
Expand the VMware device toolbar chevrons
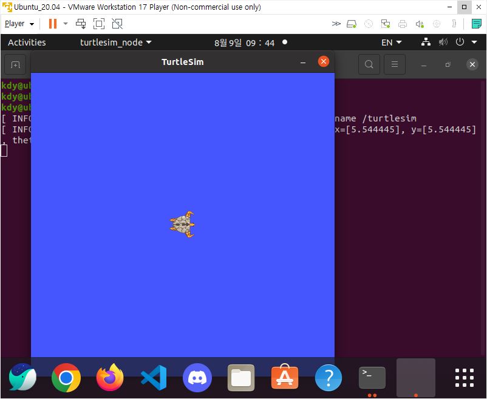[x=336, y=24]
